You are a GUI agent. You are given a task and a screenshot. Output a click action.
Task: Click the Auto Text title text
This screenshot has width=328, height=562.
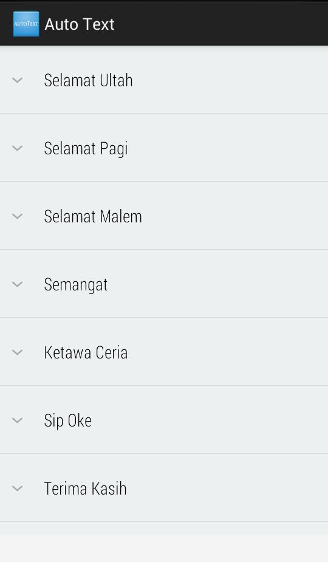pyautogui.click(x=80, y=24)
